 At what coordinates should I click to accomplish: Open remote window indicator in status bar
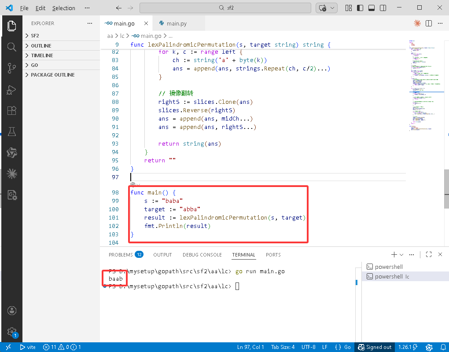[x=8, y=347]
